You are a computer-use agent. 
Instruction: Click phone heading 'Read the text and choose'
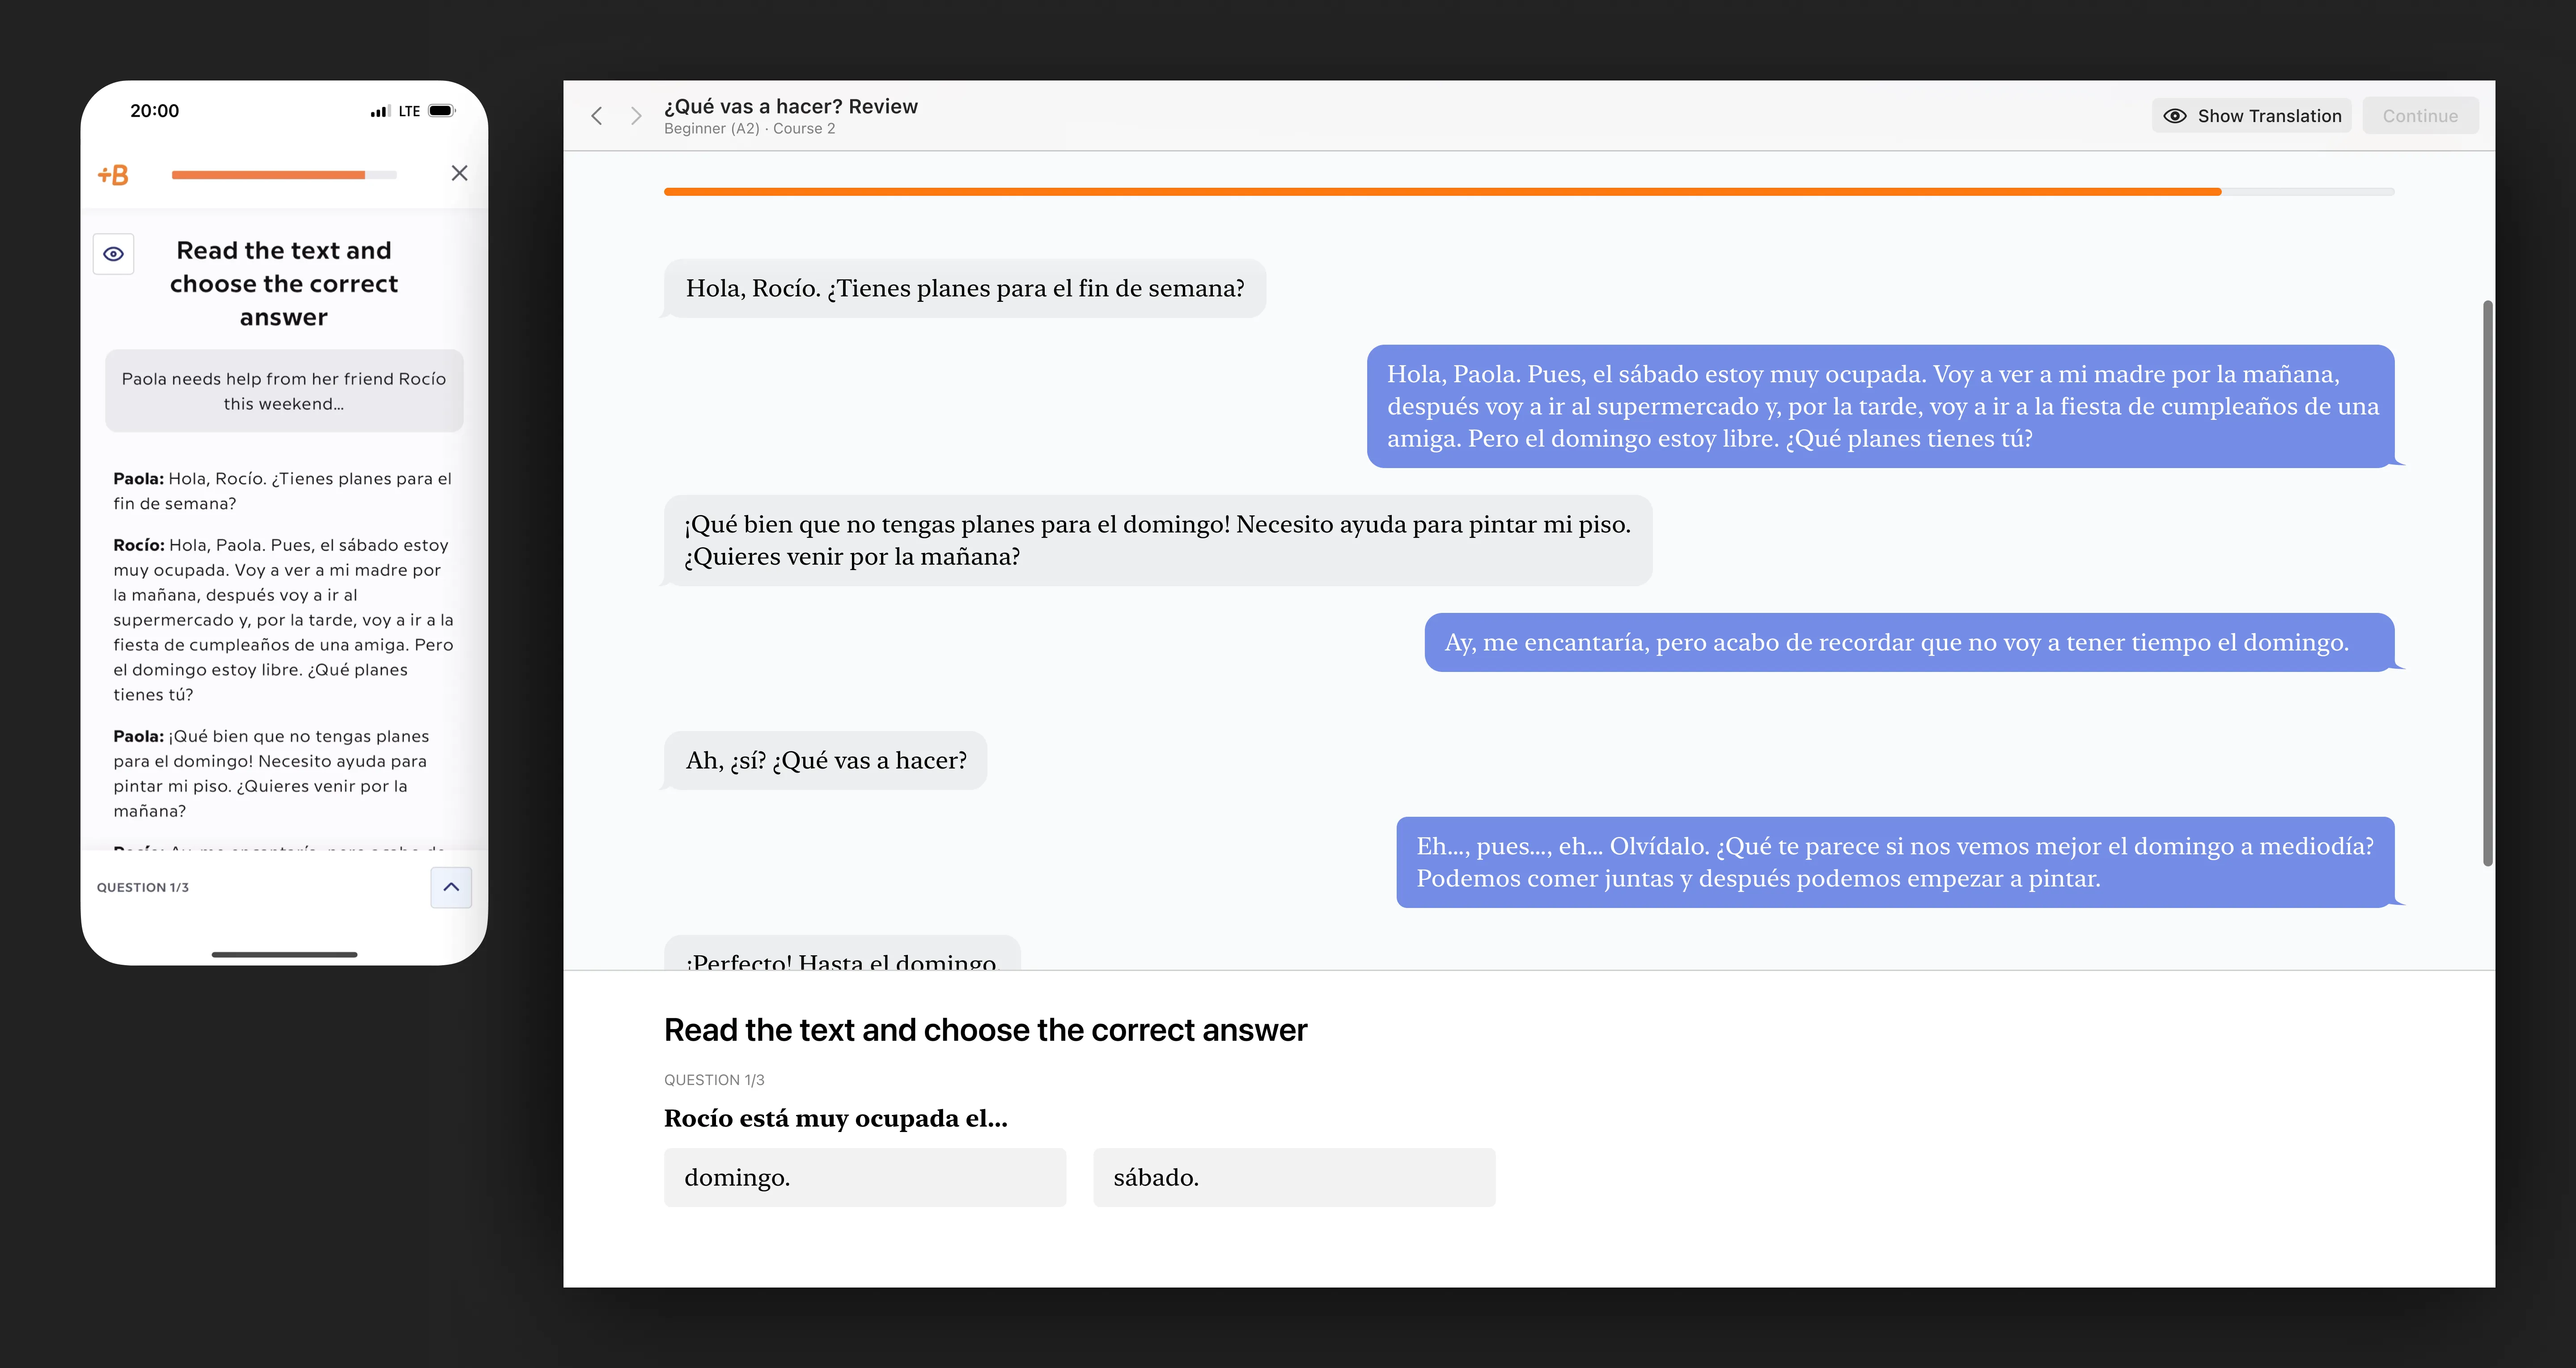(284, 283)
